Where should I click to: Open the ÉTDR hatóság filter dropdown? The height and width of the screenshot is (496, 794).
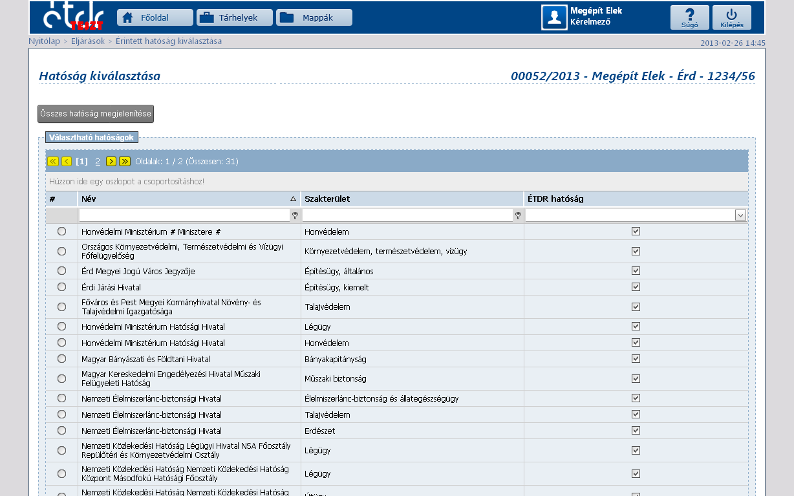pos(740,215)
